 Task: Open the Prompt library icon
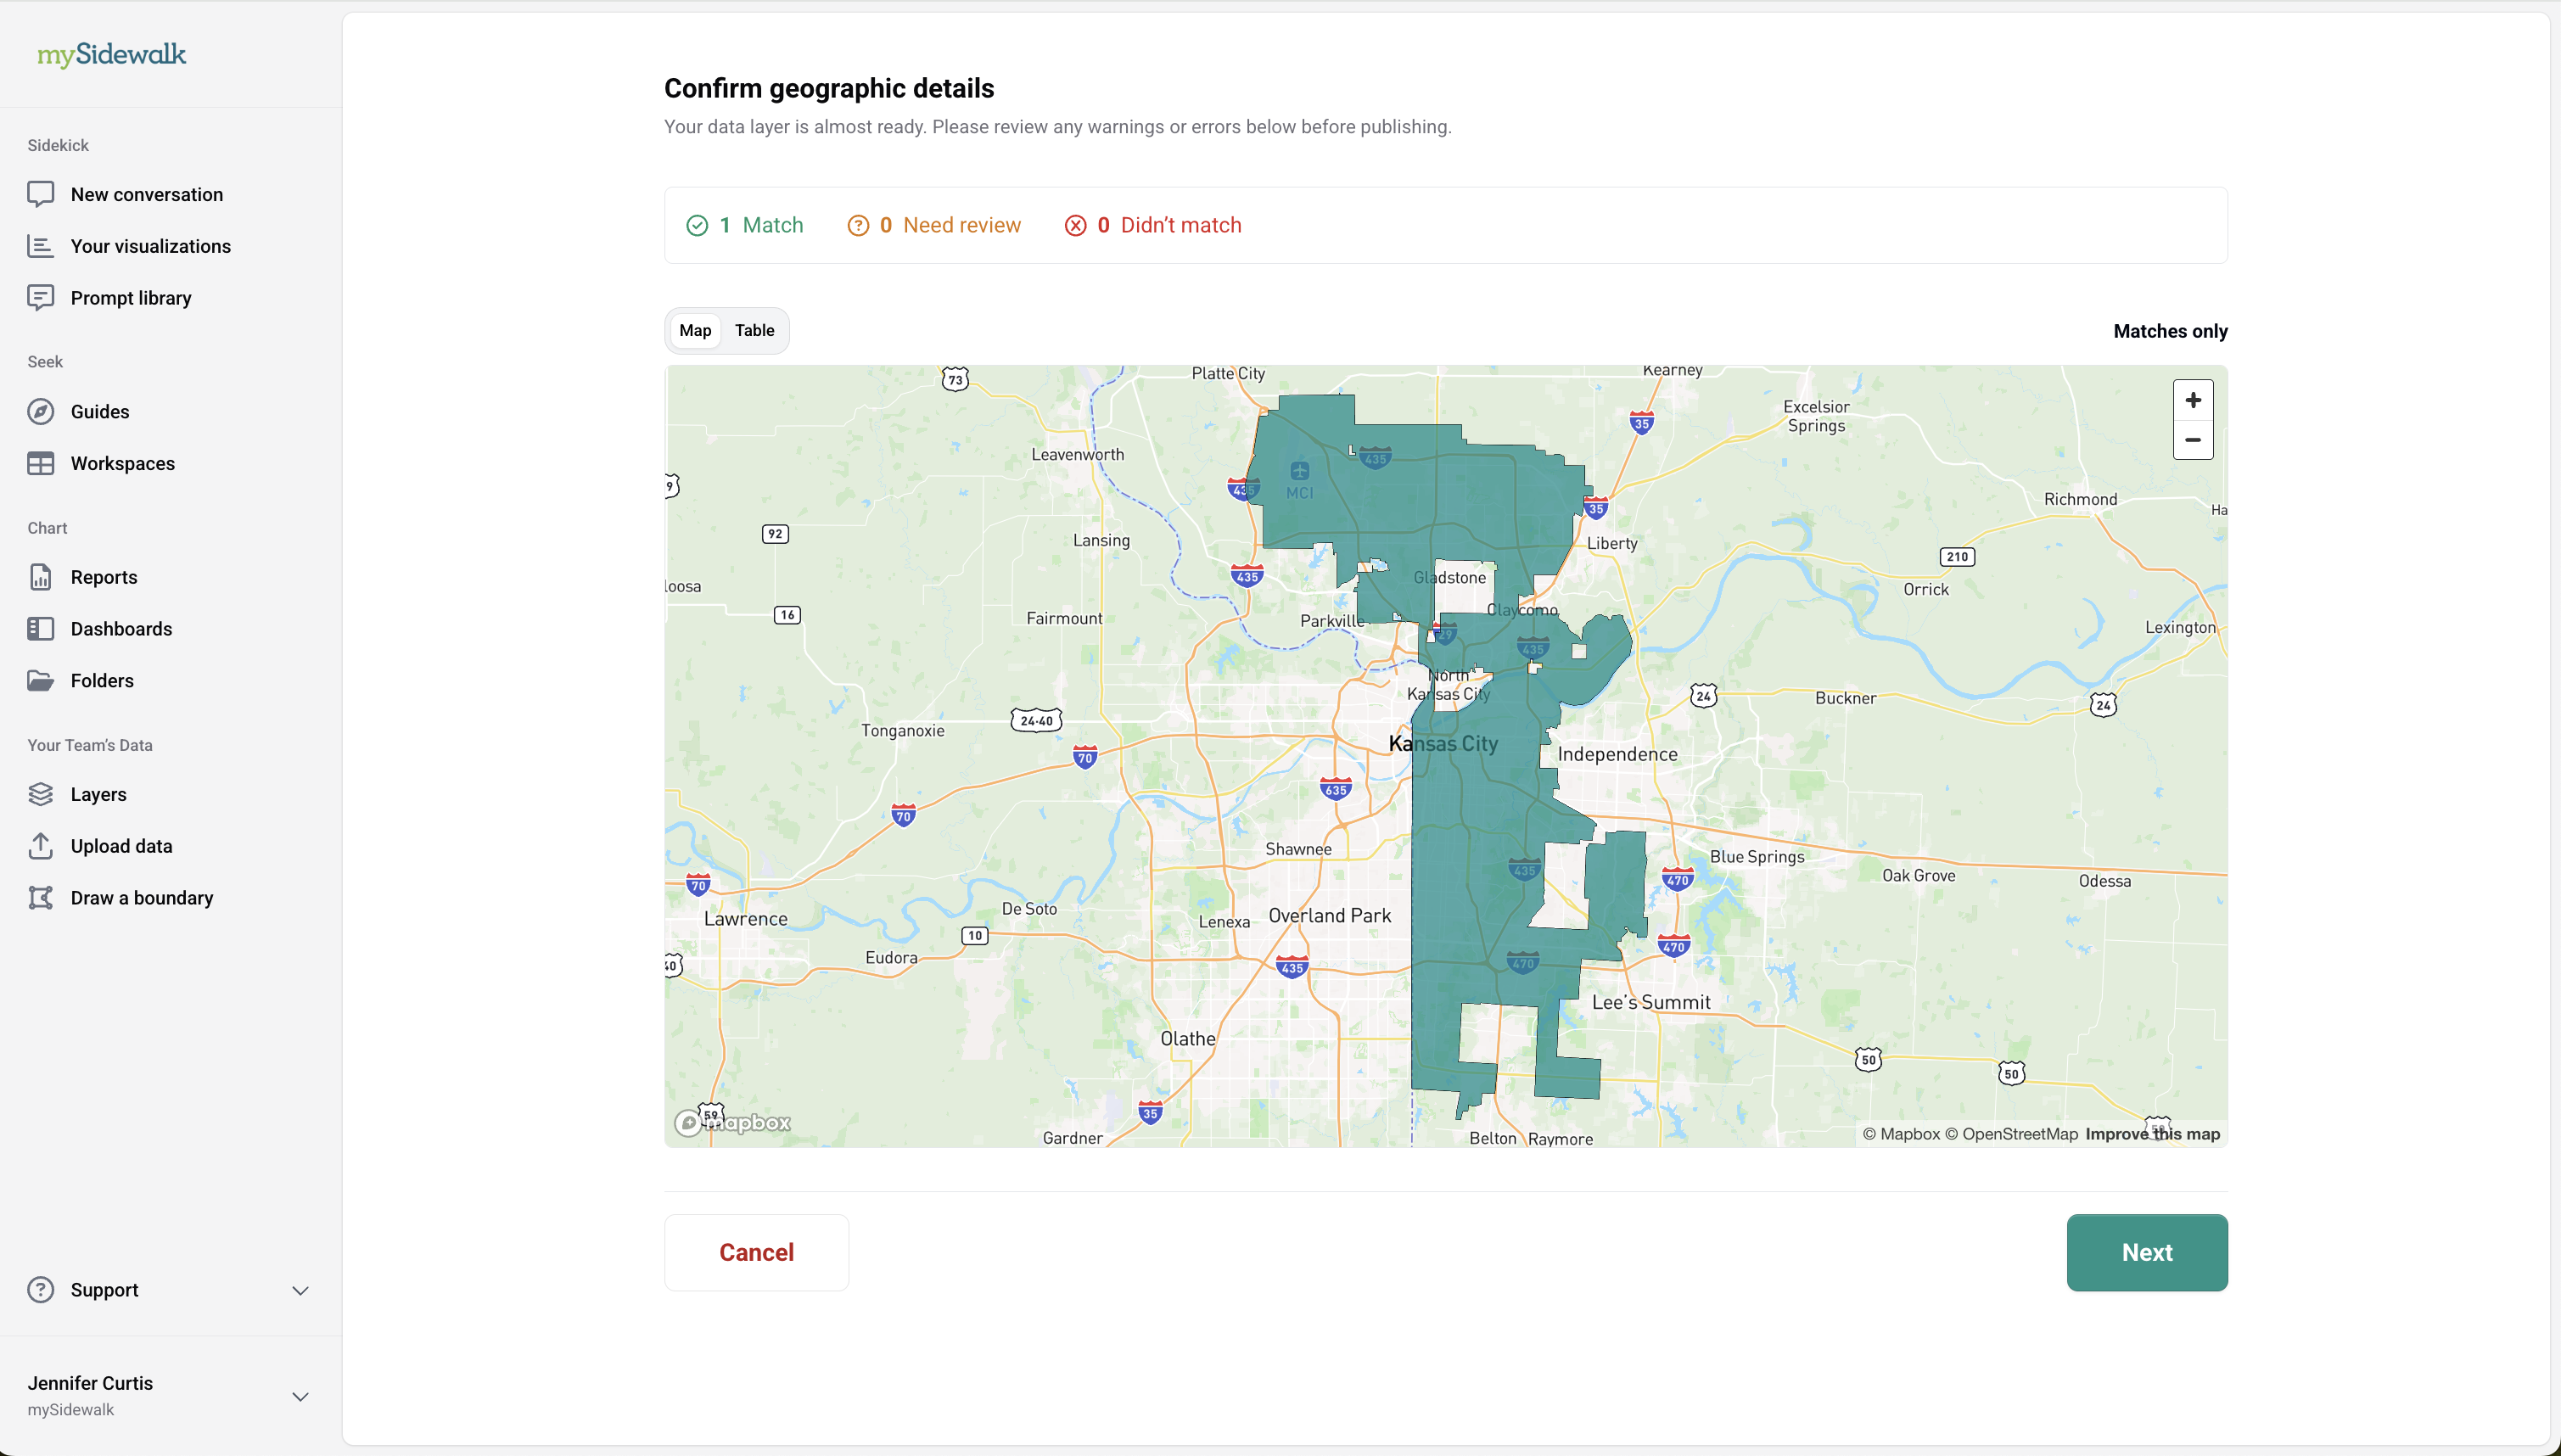point(40,298)
